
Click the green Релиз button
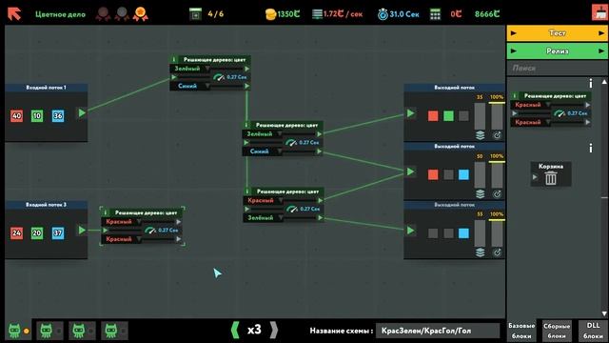coord(557,50)
